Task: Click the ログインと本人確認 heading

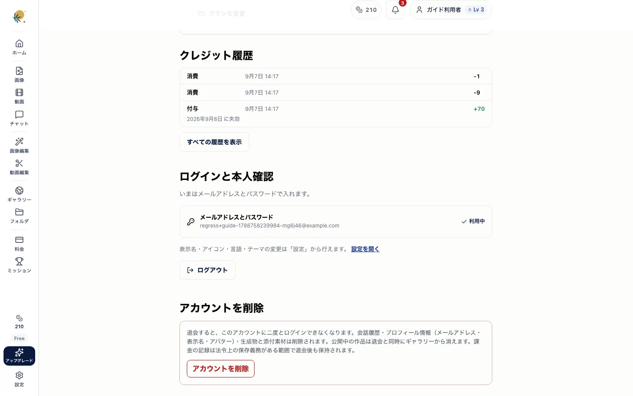Action: tap(226, 176)
